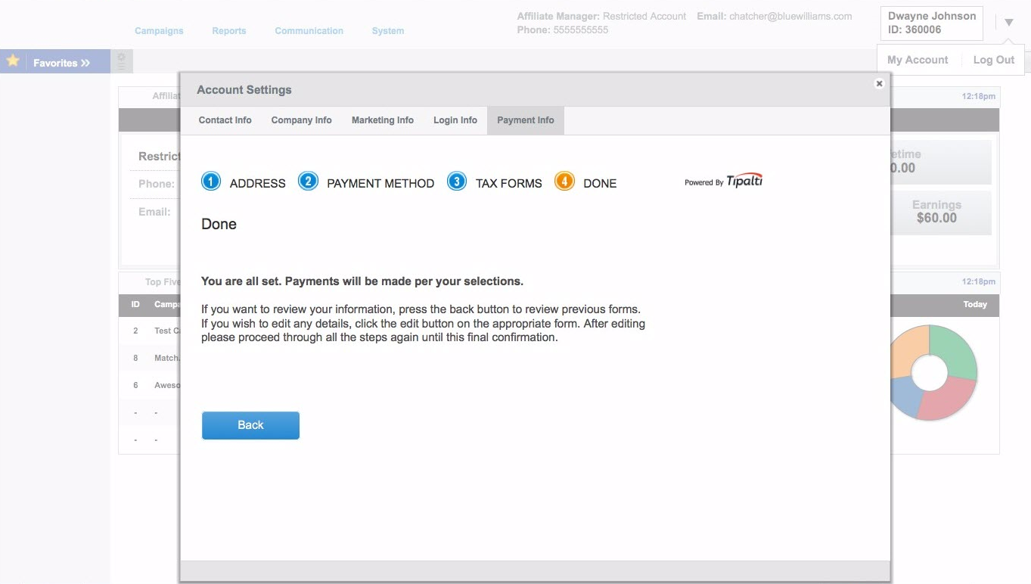Switch to the Contact Info tab

(x=225, y=120)
